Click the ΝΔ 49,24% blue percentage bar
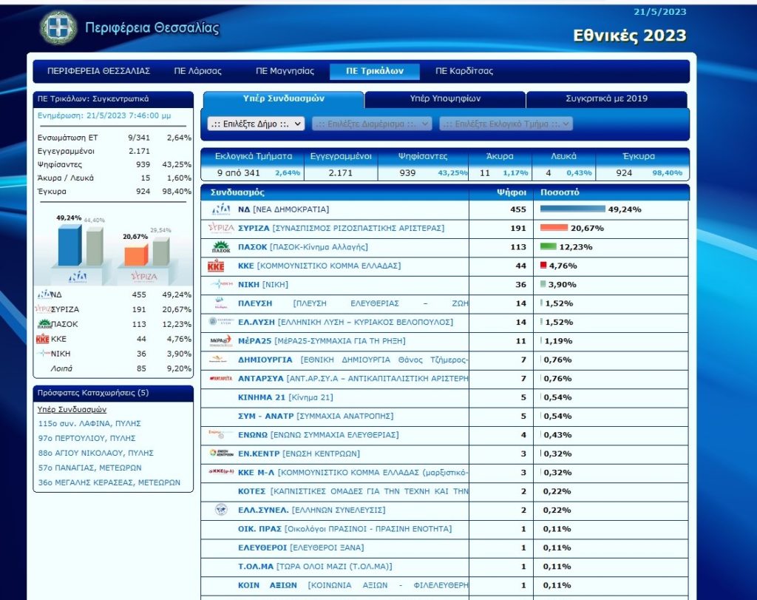The width and height of the screenshot is (757, 600). click(x=573, y=209)
